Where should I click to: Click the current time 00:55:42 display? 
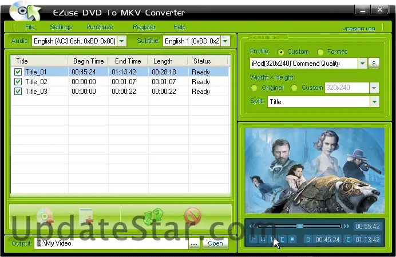367,226
